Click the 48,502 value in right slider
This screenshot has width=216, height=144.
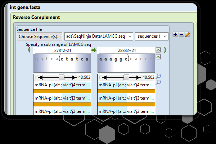tap(148, 77)
